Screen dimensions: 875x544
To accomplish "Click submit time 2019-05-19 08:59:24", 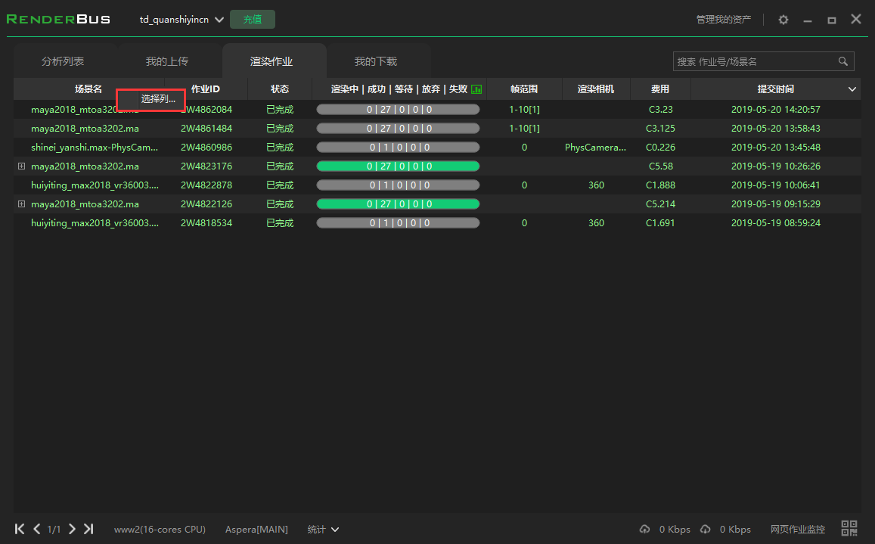I will coord(776,223).
